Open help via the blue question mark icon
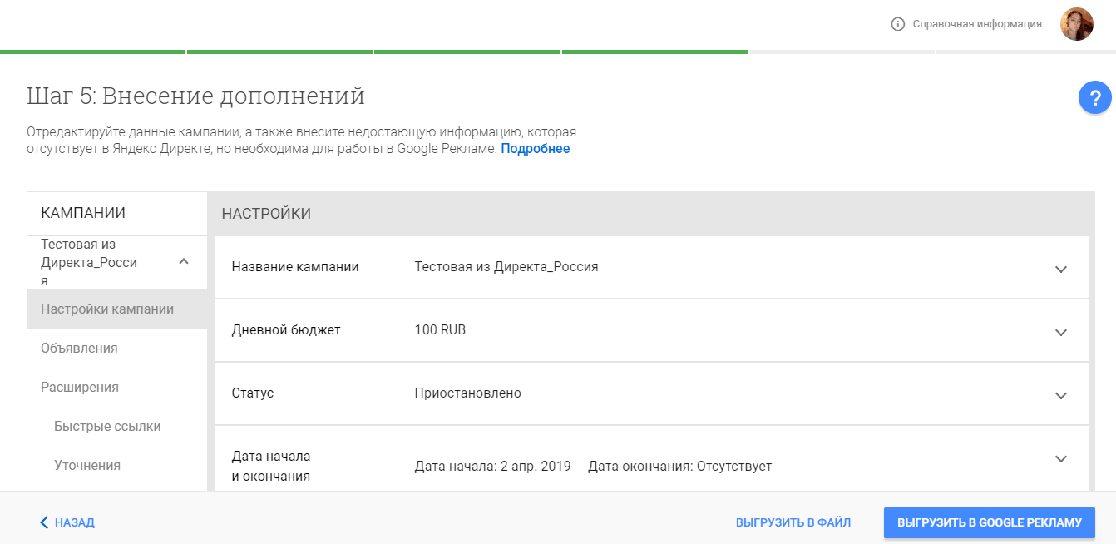 [x=1095, y=97]
